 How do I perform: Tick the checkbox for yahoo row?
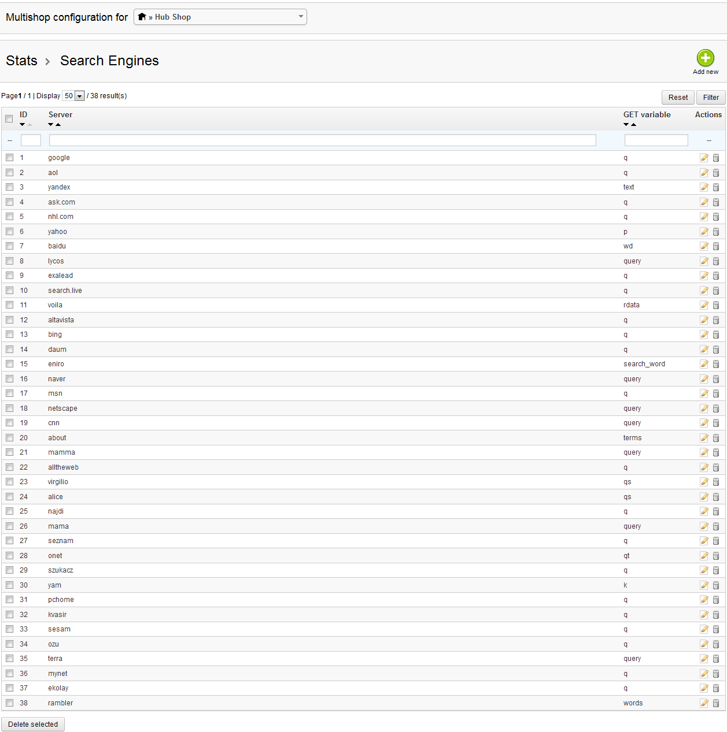pyautogui.click(x=10, y=231)
